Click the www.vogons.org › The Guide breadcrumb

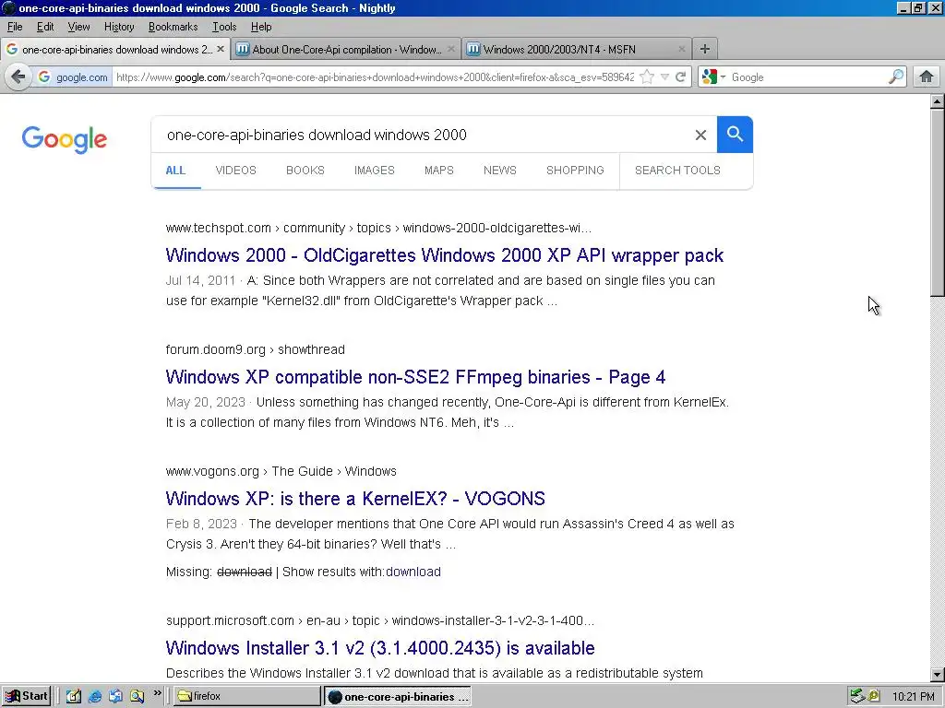[x=281, y=471]
